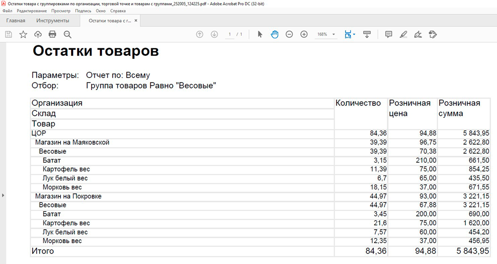The height and width of the screenshot is (264, 497).
Task: Switch to the Инструменты tab
Action: [53, 21]
